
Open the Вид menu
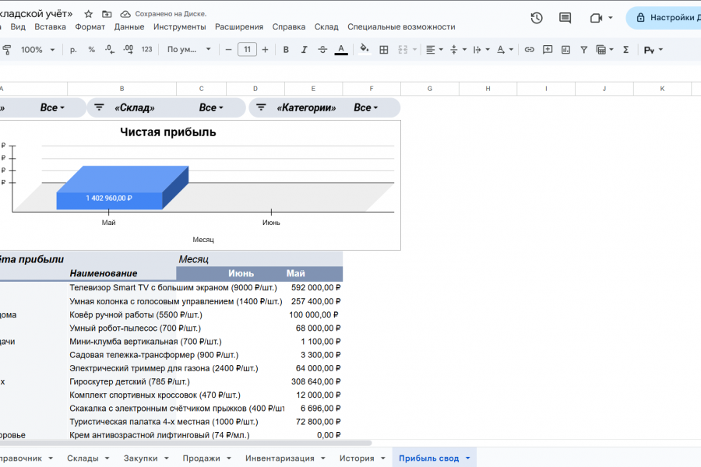coord(18,26)
